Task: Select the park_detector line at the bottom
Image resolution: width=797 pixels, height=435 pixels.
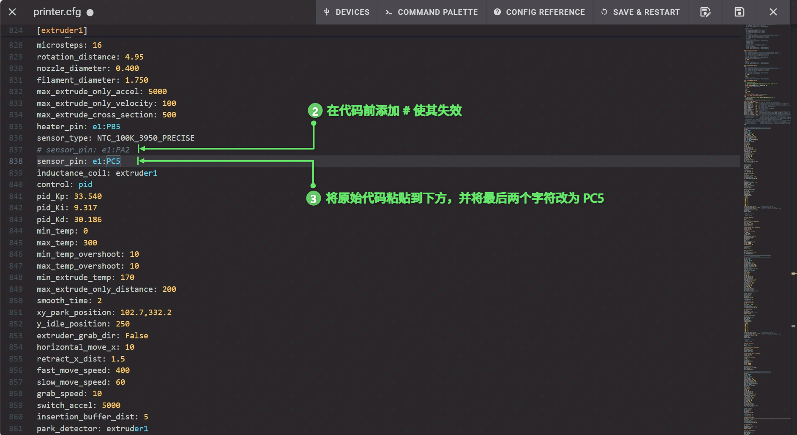Action: click(92, 429)
